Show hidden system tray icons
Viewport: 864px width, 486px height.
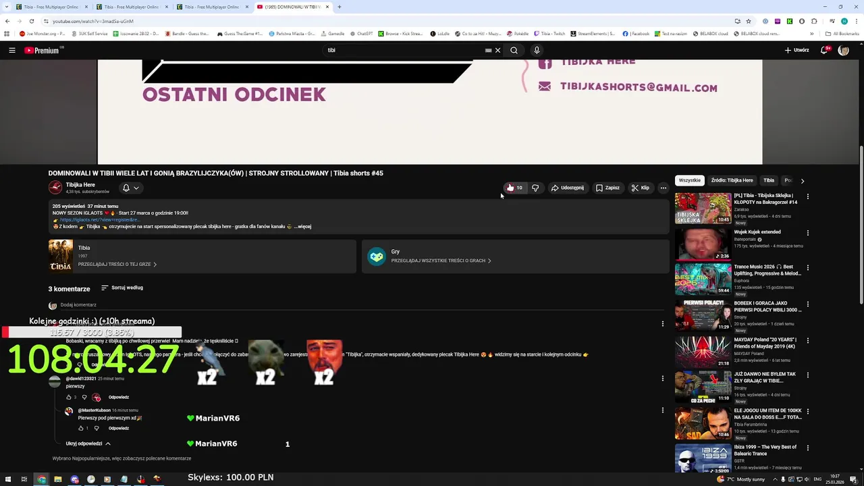coord(774,479)
